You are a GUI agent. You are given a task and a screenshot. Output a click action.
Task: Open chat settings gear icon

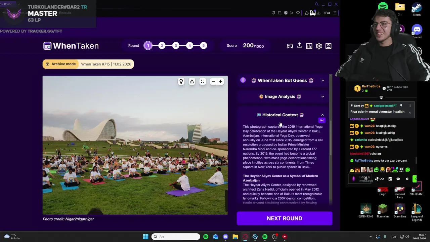pyautogui.click(x=407, y=179)
